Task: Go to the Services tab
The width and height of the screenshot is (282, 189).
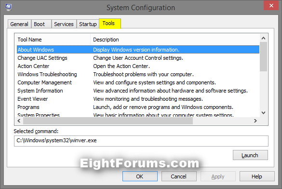Action: pos(64,24)
